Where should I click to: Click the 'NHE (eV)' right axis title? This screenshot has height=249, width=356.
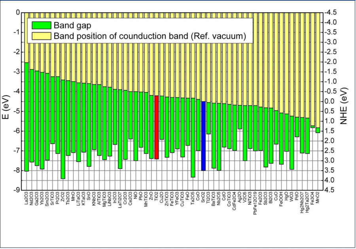tap(344, 106)
